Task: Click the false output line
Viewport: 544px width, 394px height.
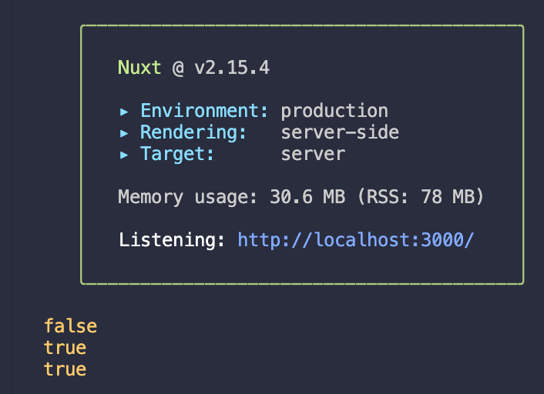Action: tap(70, 326)
